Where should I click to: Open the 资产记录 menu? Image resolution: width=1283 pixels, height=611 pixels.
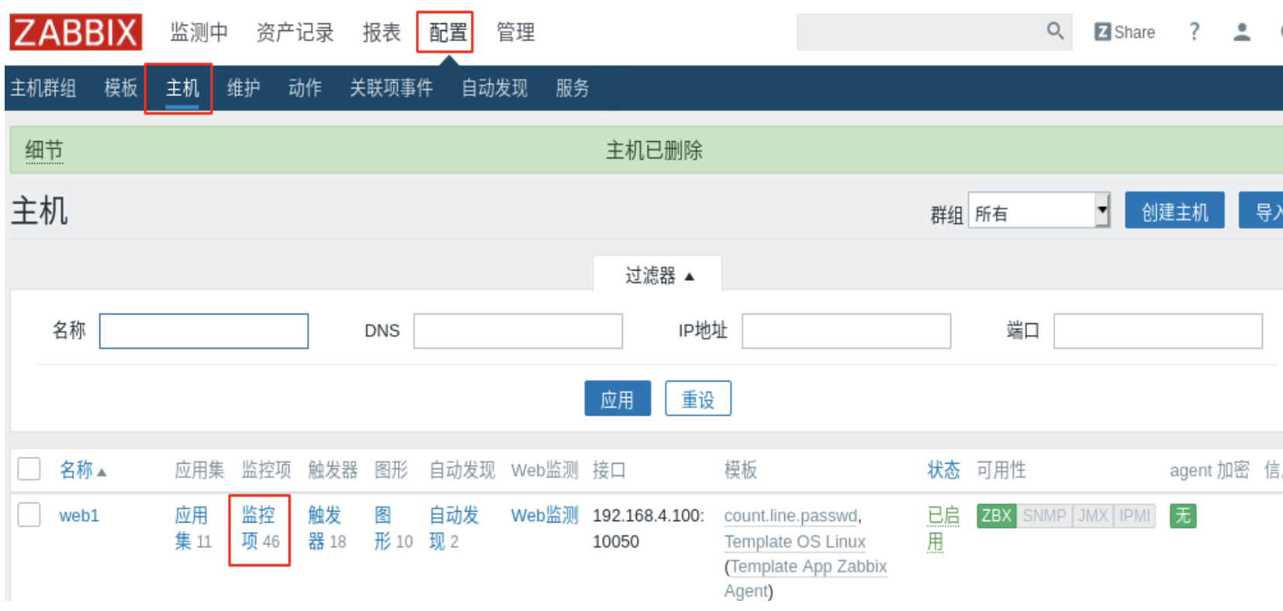coord(295,33)
